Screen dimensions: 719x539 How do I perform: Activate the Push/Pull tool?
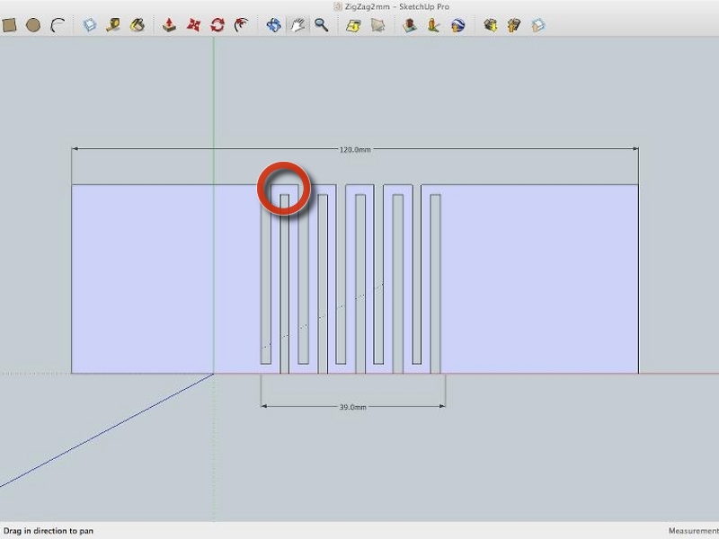[x=169, y=25]
